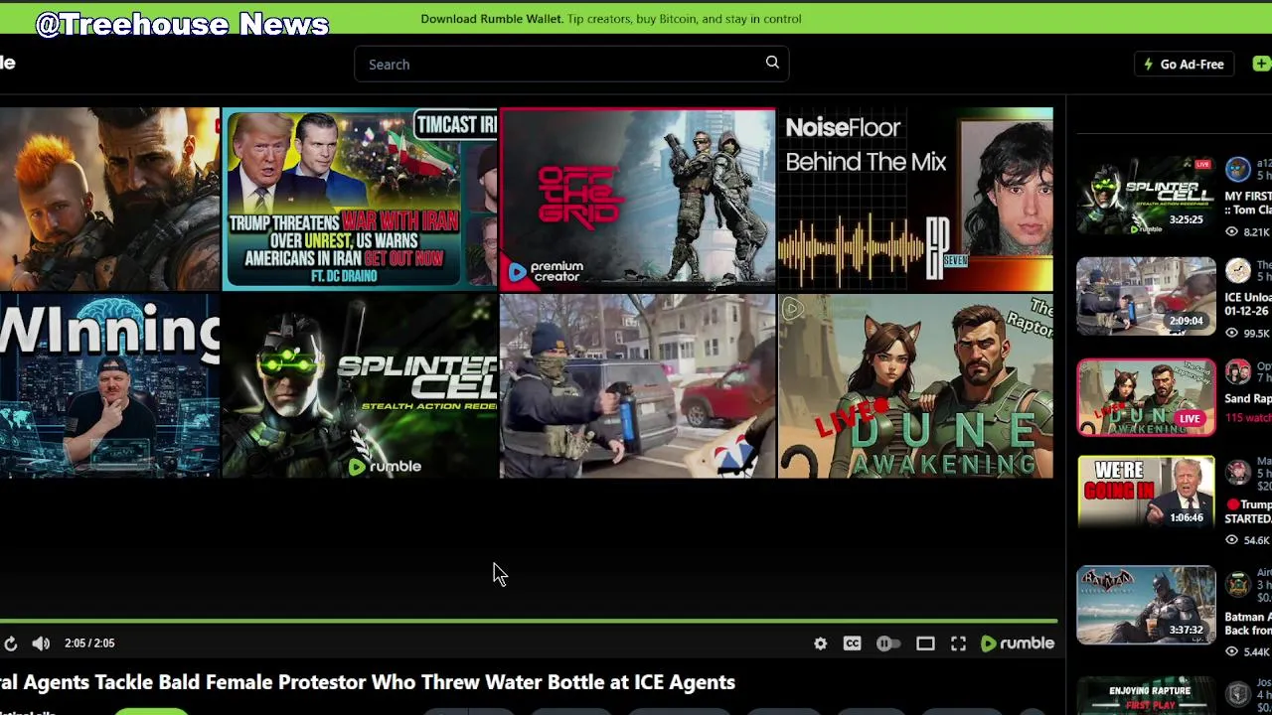Seek using the green video progress bar
The image size is (1272, 715).
tap(529, 622)
